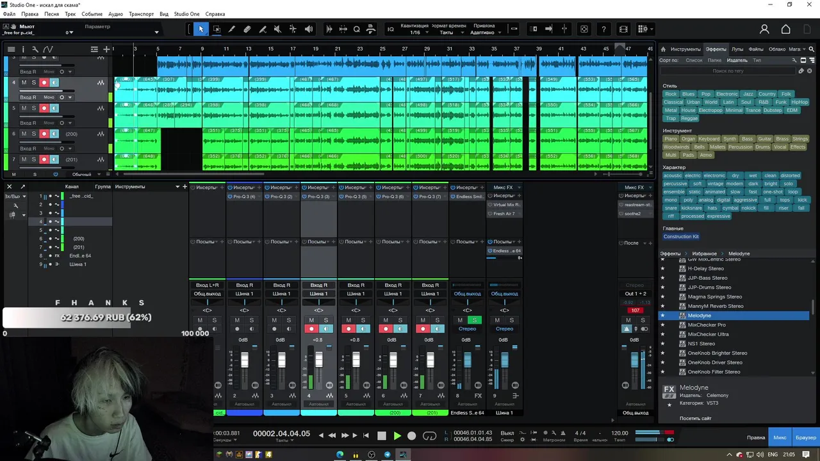Click the green Play transport button
Screen dimensions: 820x461
397,436
